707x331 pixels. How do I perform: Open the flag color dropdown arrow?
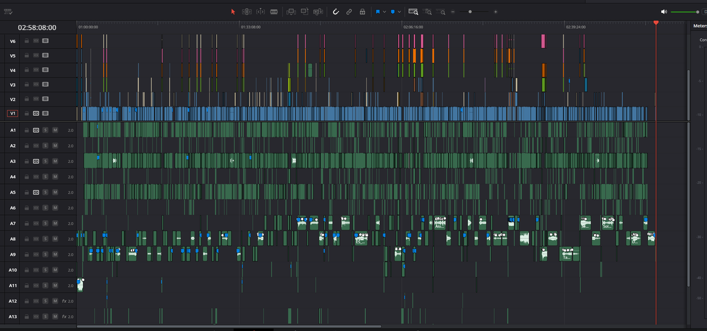[385, 11]
